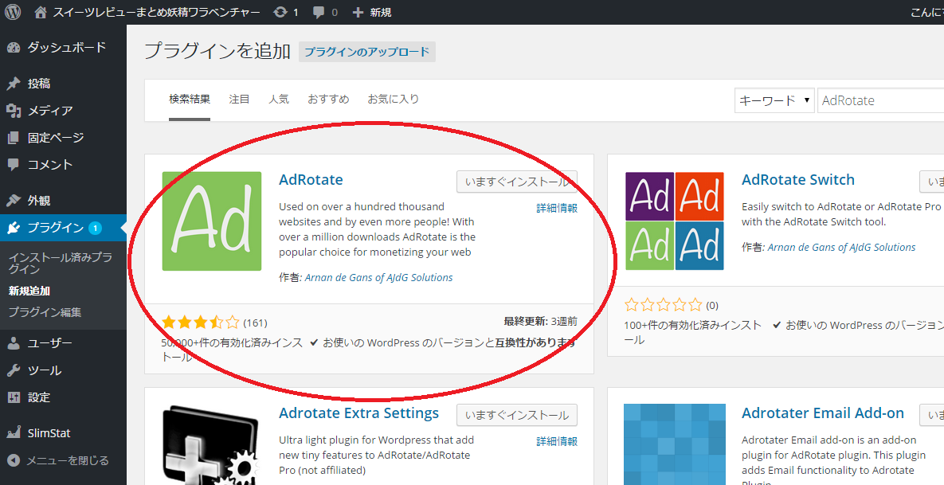Click the AdRotate star rating
944x485 pixels.
[x=201, y=323]
